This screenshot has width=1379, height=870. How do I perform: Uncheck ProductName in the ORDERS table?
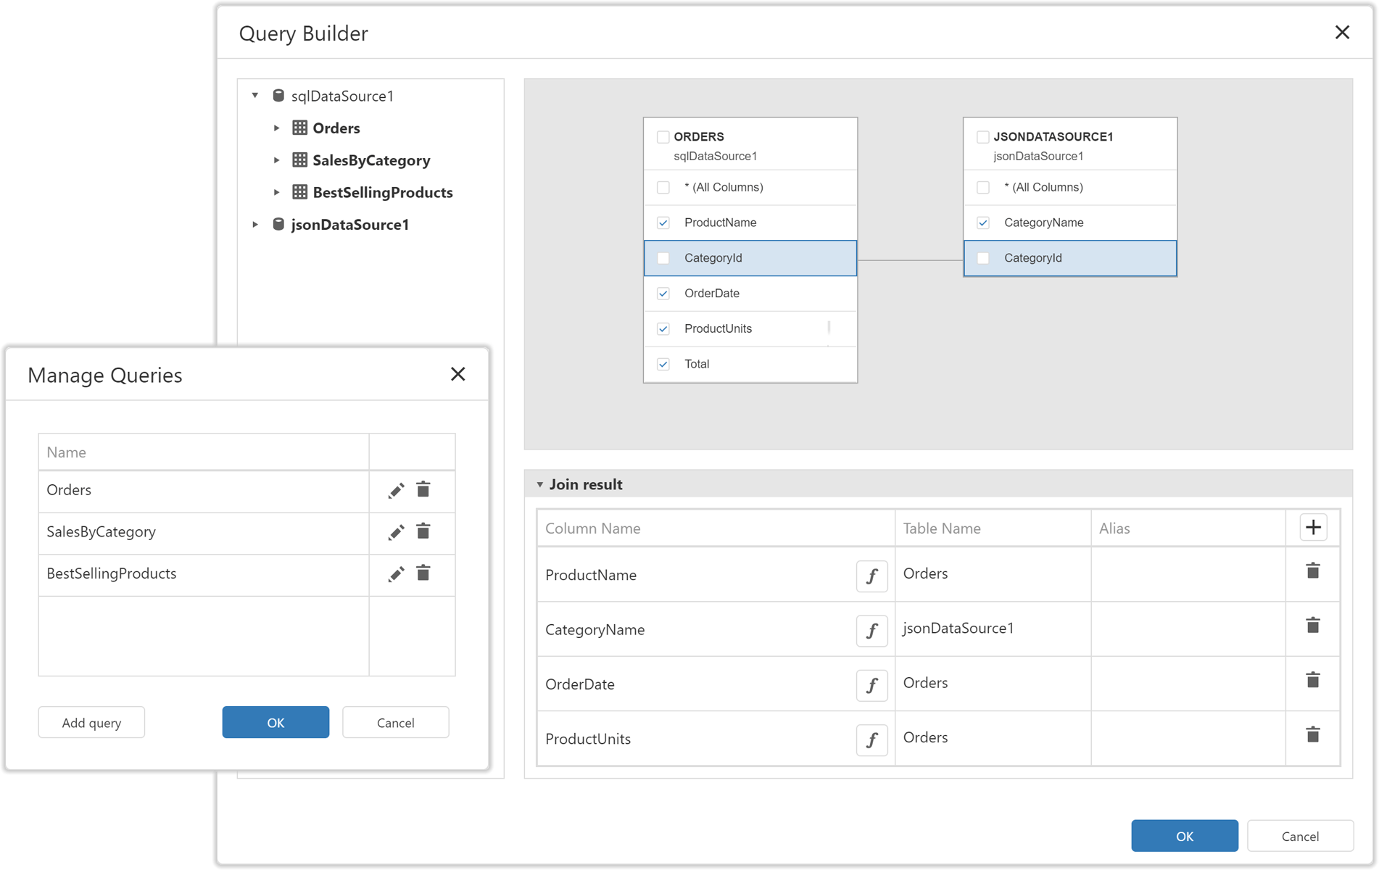(663, 223)
